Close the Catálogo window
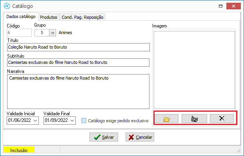The width and height of the screenshot is (244, 156). pyautogui.click(x=233, y=6)
